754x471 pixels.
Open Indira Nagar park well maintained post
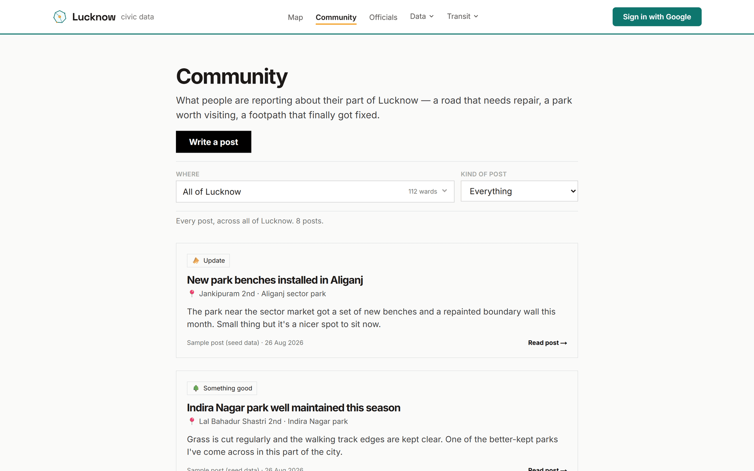click(294, 408)
